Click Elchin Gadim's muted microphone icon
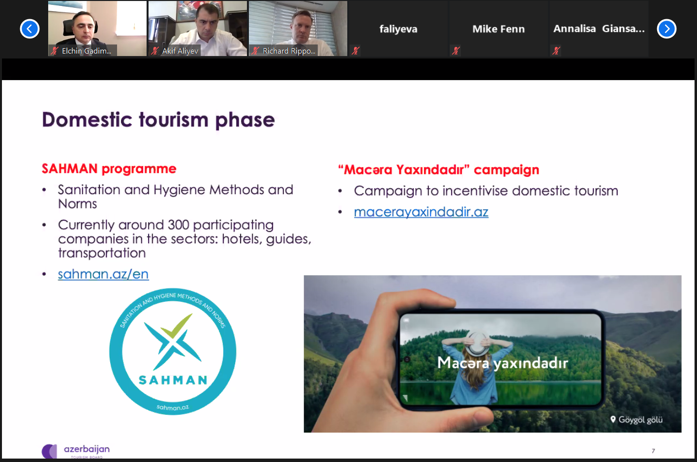This screenshot has width=697, height=462. [54, 51]
